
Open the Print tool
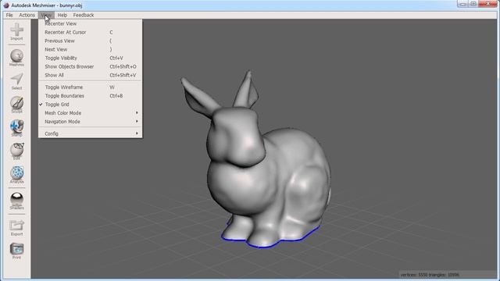coord(16,251)
